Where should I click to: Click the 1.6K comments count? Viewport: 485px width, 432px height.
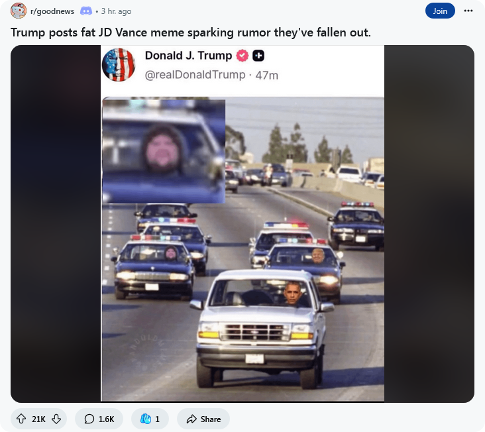pyautogui.click(x=107, y=419)
